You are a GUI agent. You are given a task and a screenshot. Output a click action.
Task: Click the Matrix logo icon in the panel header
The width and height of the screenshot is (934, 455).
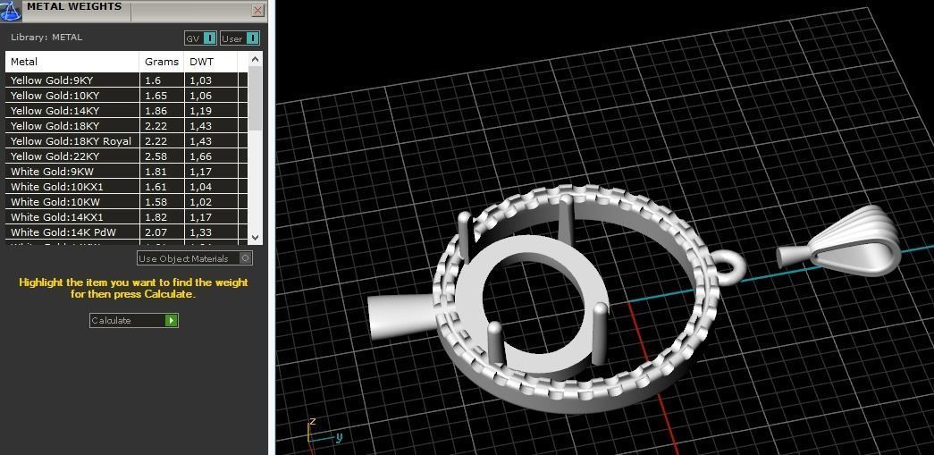[10, 10]
